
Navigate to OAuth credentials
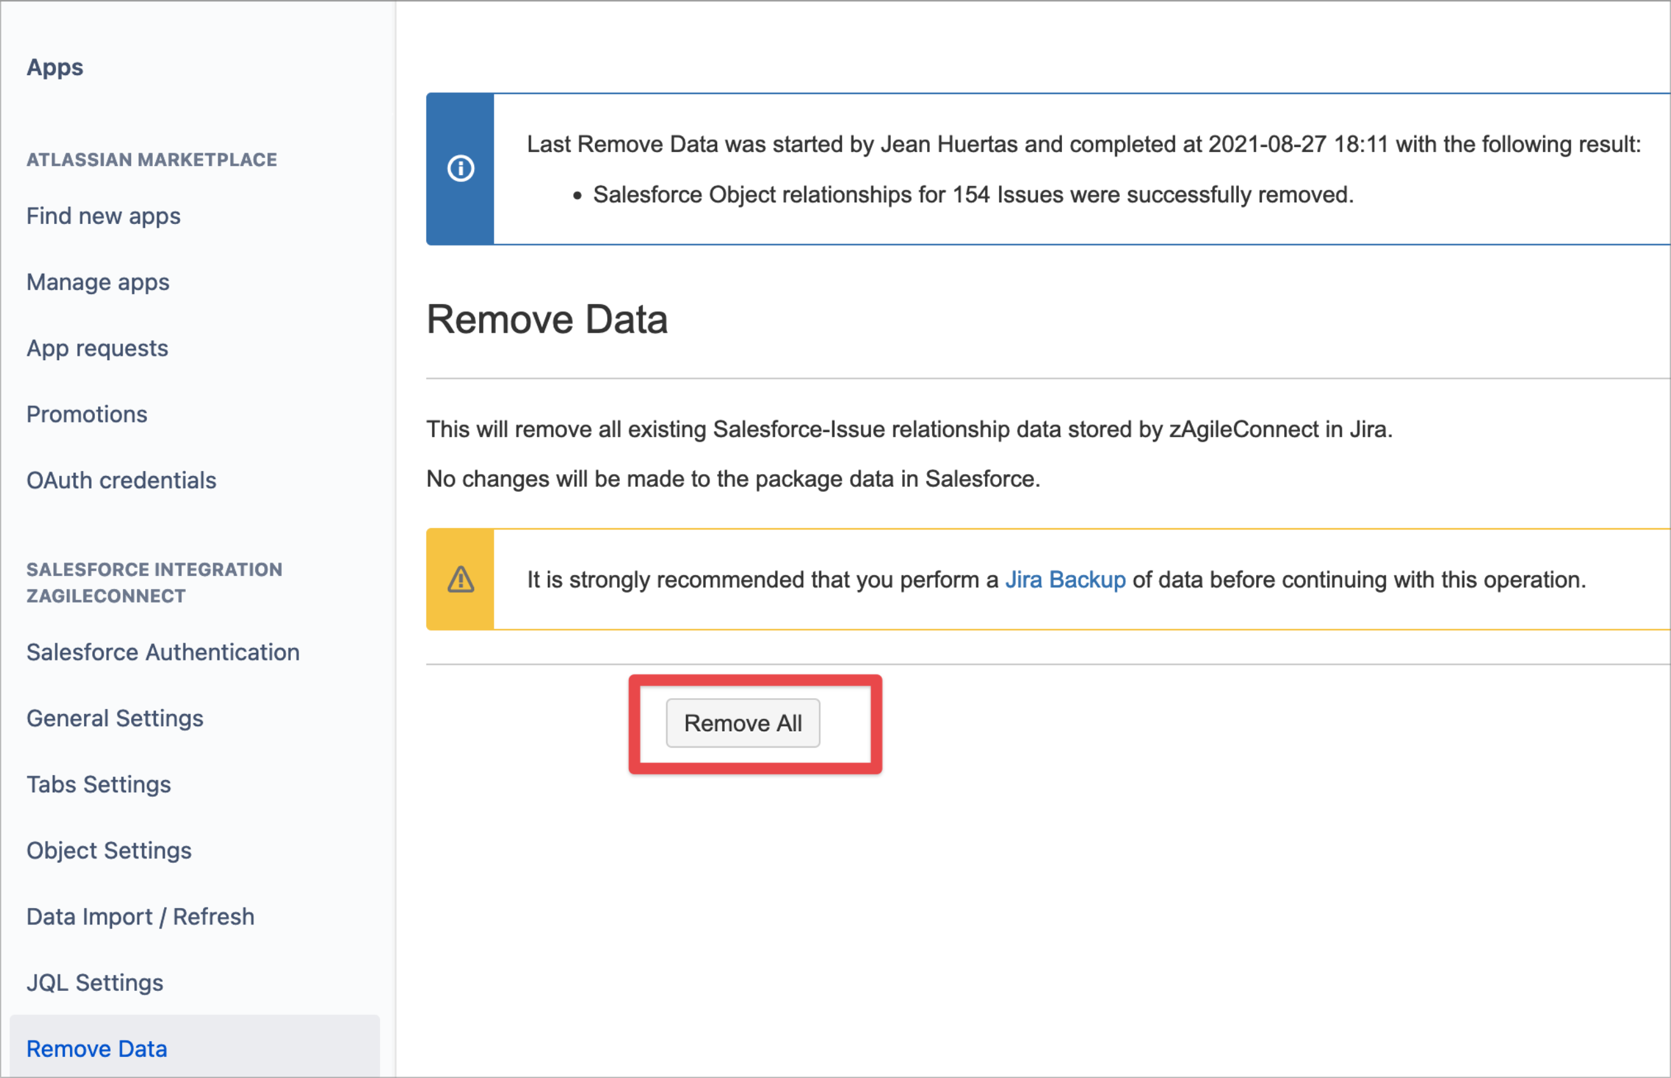pyautogui.click(x=121, y=481)
